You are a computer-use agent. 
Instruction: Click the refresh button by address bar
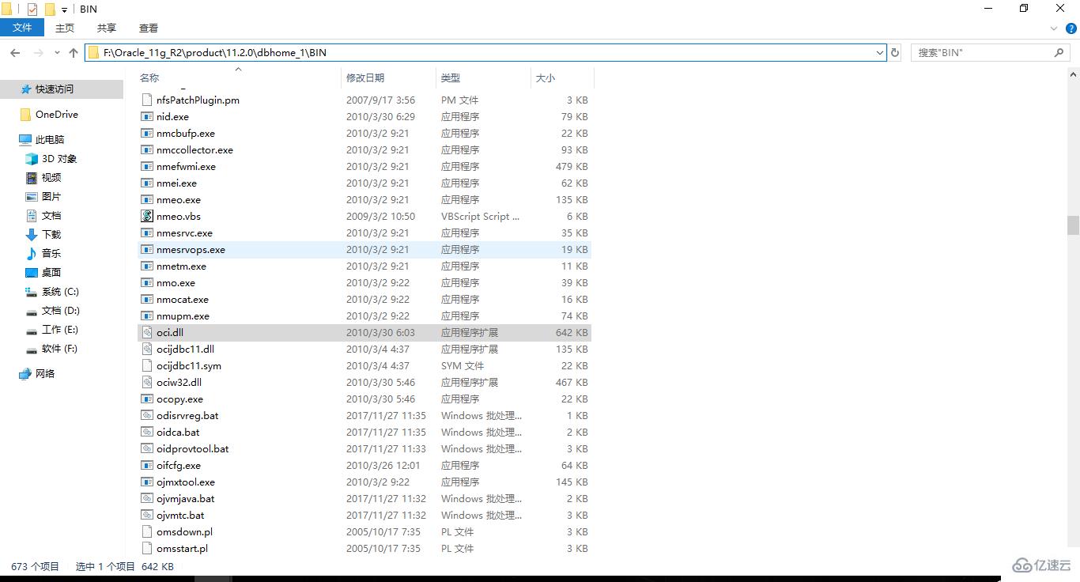(895, 52)
